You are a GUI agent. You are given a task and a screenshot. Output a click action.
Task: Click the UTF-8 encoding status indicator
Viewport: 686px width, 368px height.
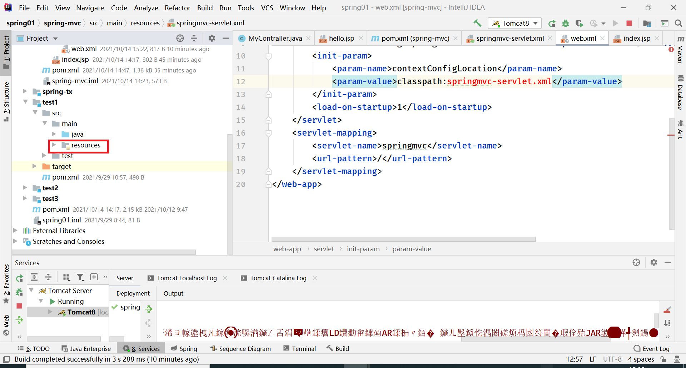tap(612, 359)
